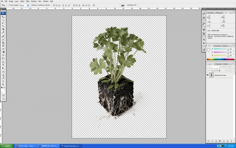Select the Eyedropper tool

(x=3, y=78)
